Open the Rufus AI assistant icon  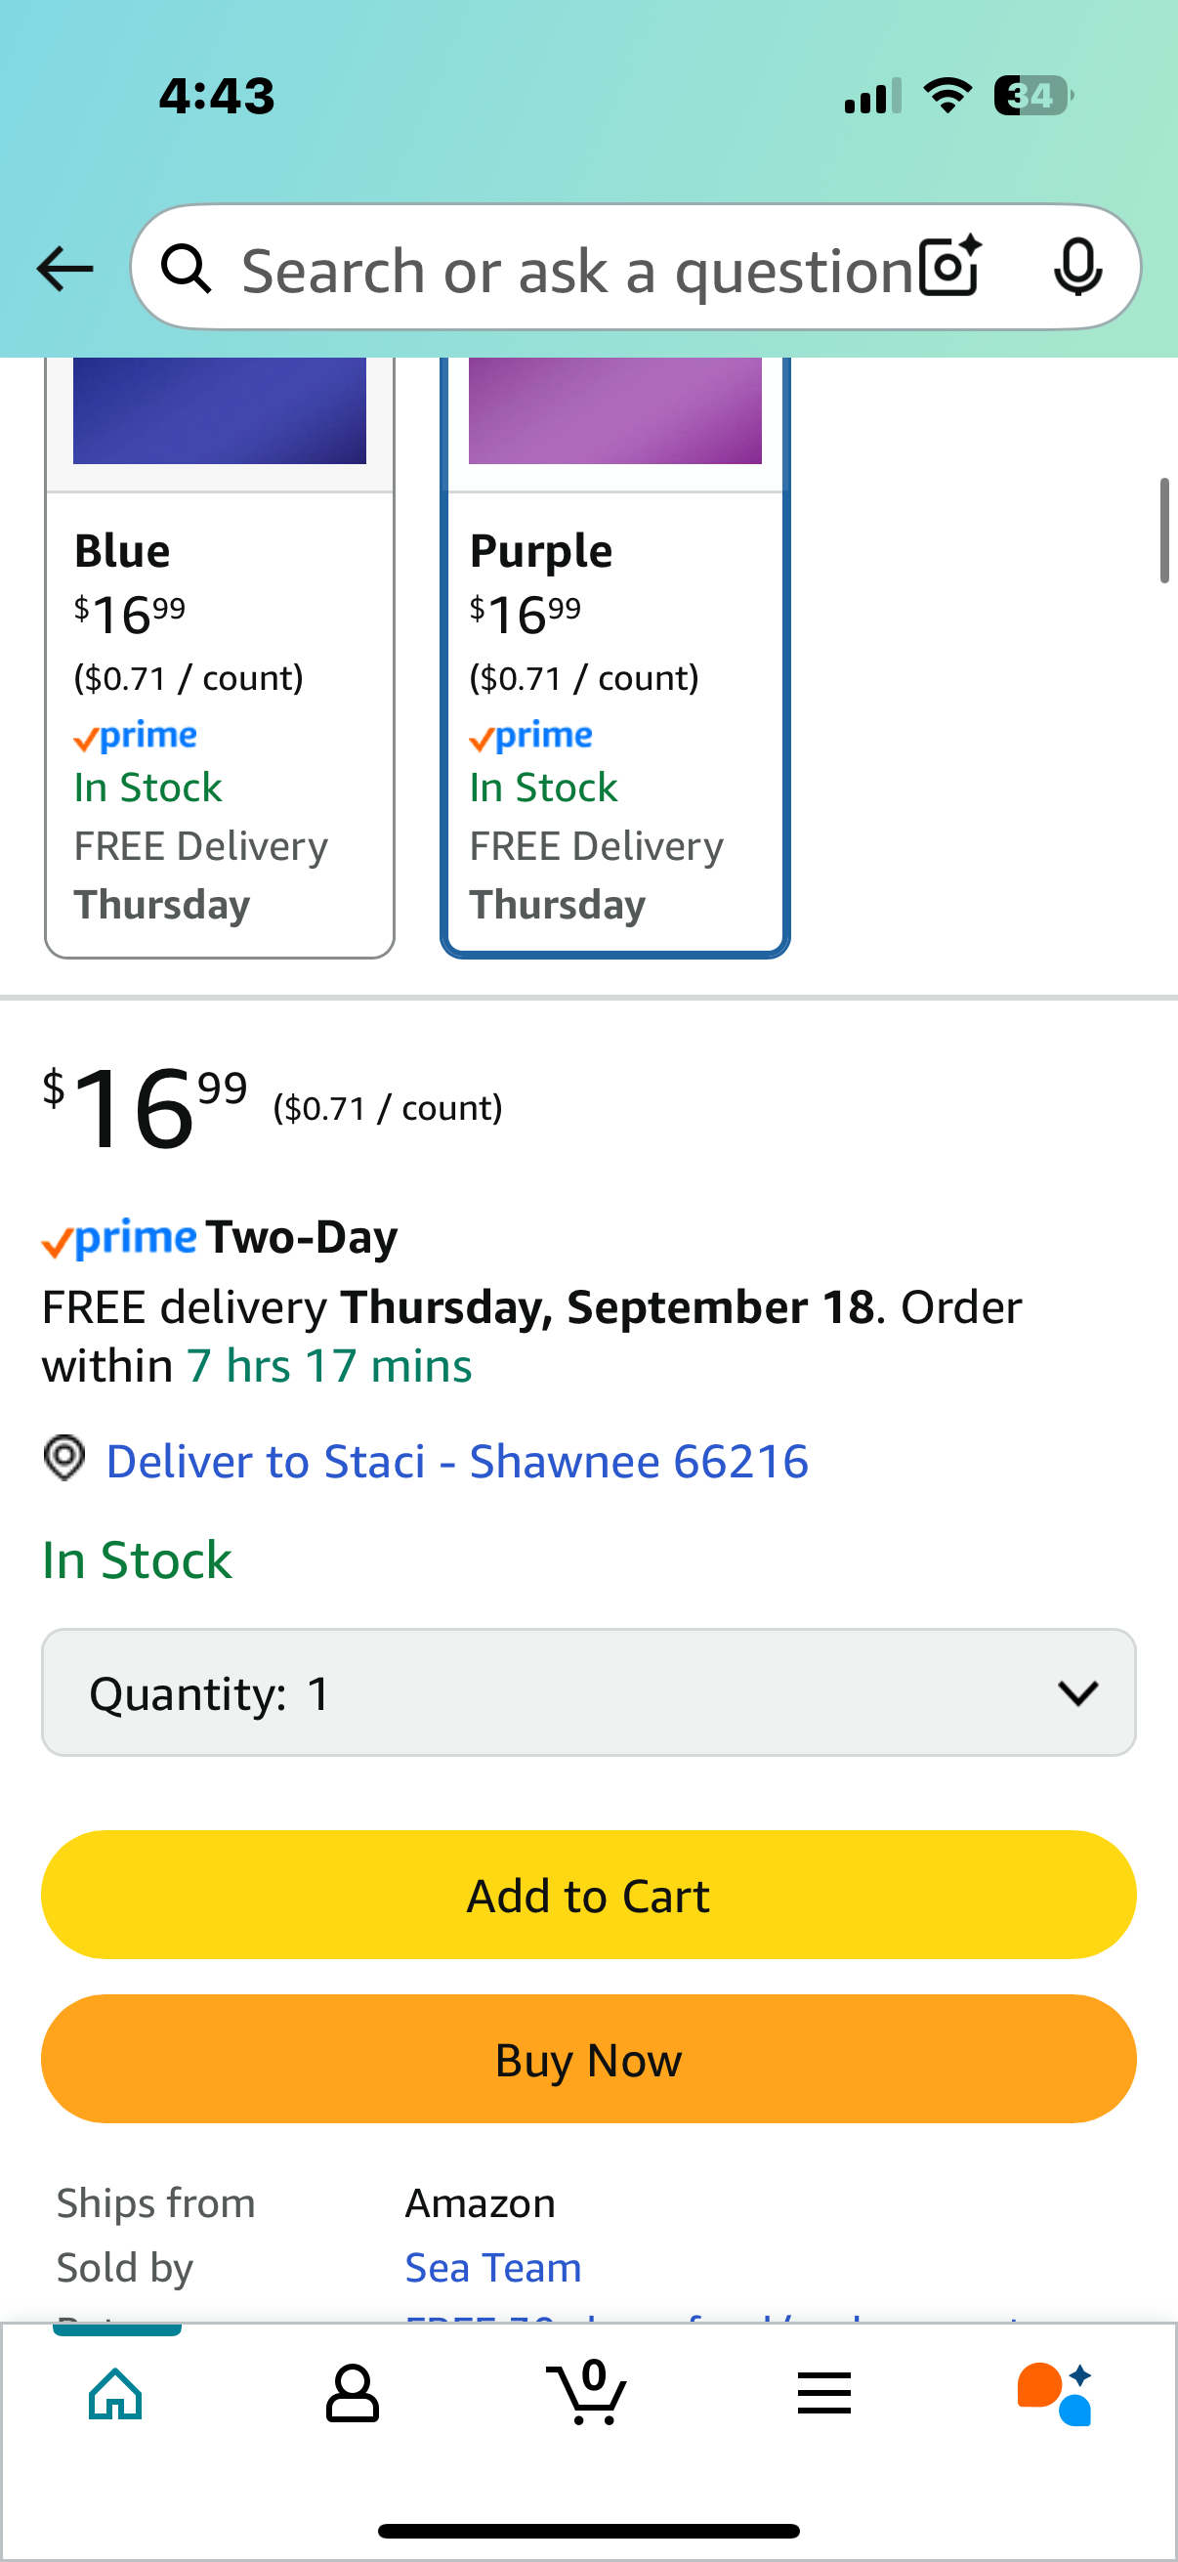tap(1054, 2393)
